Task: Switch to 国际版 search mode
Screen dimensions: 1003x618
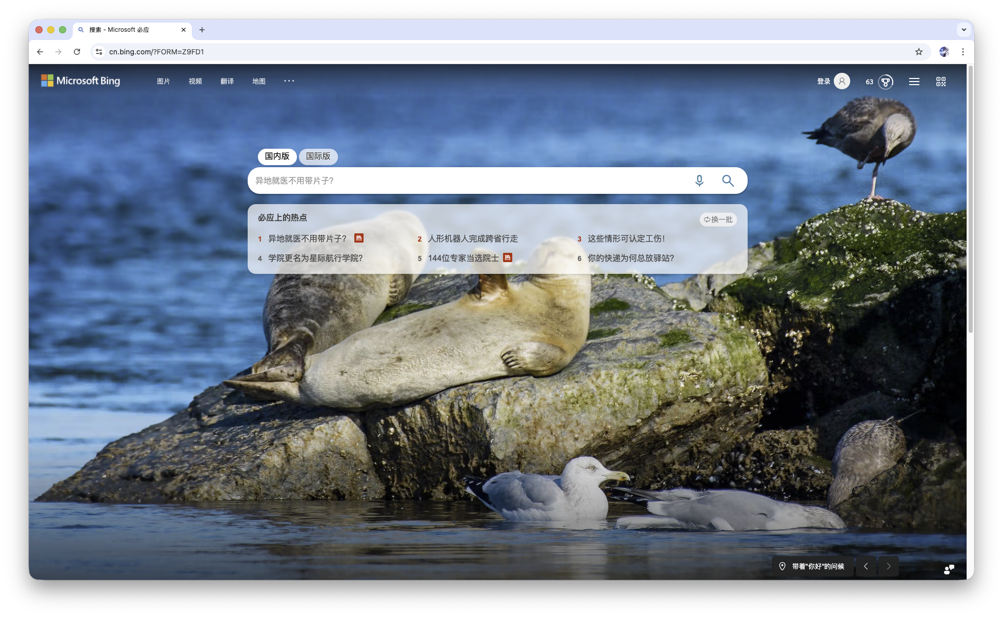Action: [x=318, y=156]
